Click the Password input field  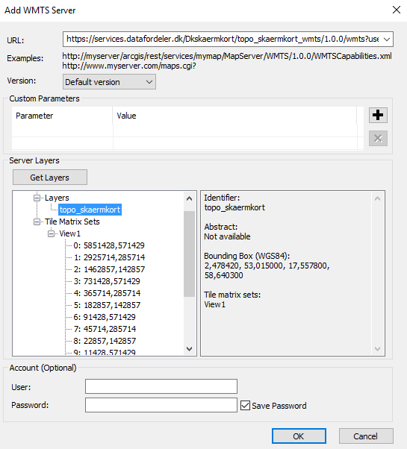[x=161, y=405]
